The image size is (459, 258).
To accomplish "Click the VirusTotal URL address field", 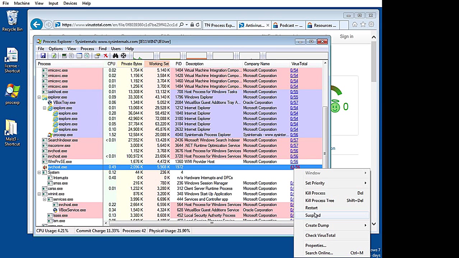I will click(x=120, y=25).
